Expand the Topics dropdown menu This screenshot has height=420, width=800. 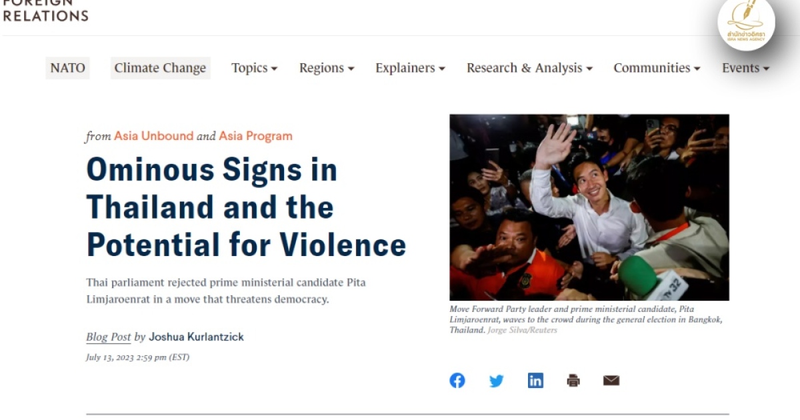[254, 68]
